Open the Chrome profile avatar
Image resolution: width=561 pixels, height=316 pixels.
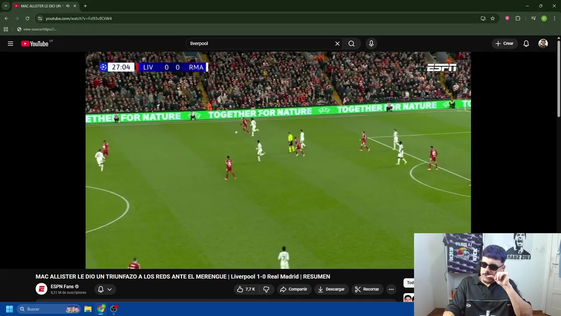[x=544, y=18]
